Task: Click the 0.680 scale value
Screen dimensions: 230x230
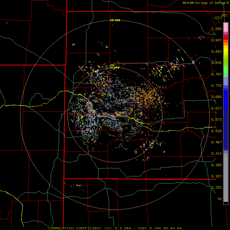Action: (x=216, y=97)
